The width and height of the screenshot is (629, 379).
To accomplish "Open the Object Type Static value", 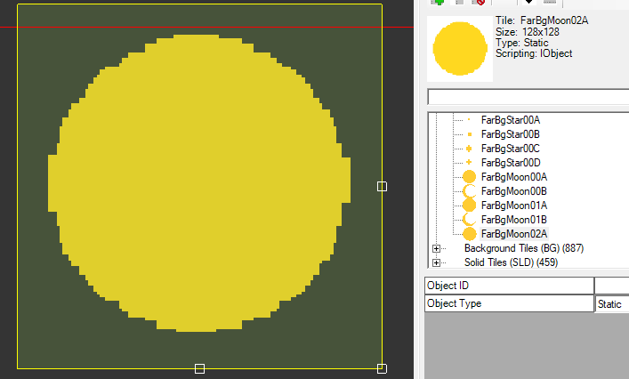I will pos(611,304).
